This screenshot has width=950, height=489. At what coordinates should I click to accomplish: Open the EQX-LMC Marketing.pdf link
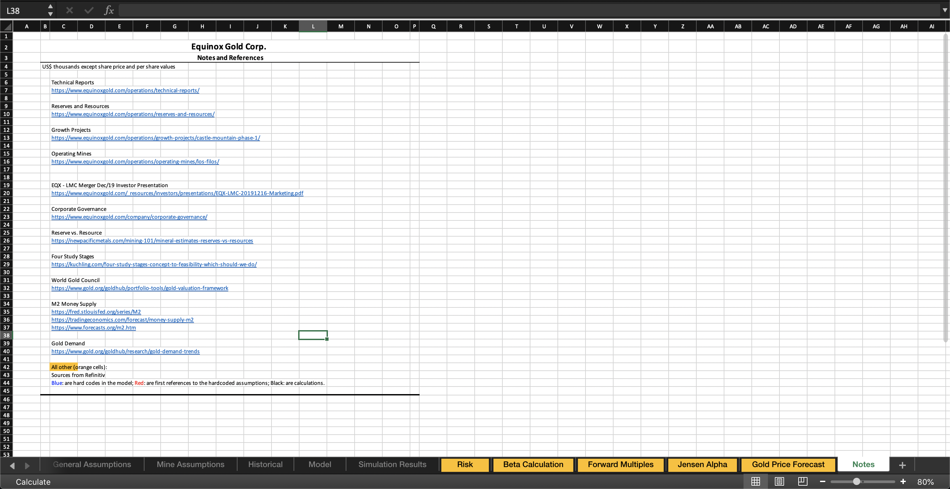(177, 193)
